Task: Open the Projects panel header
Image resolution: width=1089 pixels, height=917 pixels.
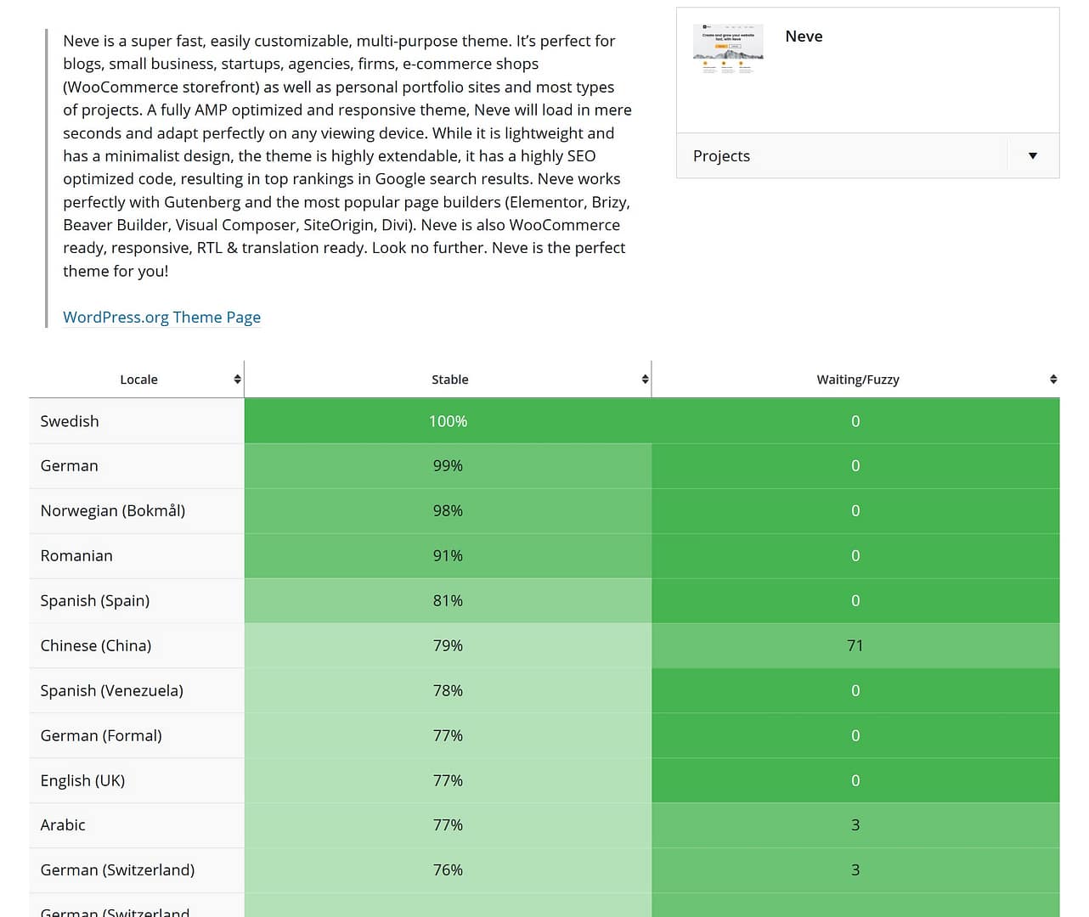Action: pos(721,156)
